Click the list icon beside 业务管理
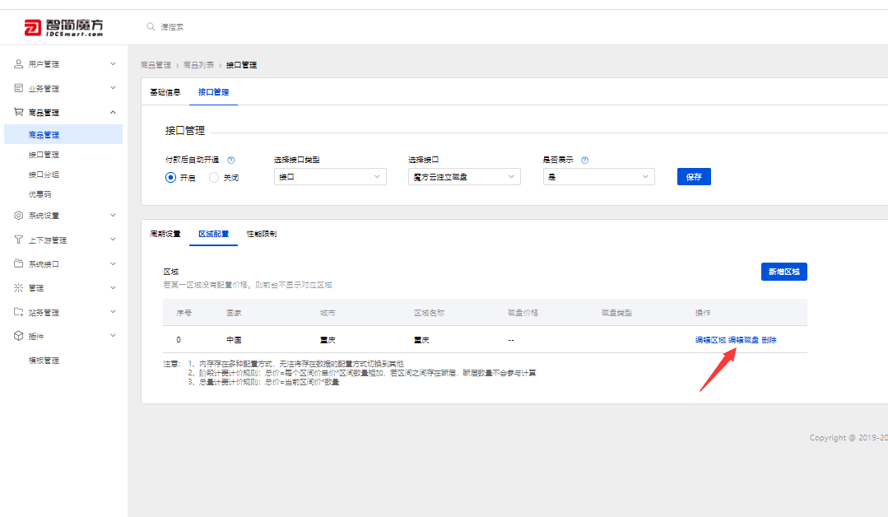888x517 pixels. point(19,88)
